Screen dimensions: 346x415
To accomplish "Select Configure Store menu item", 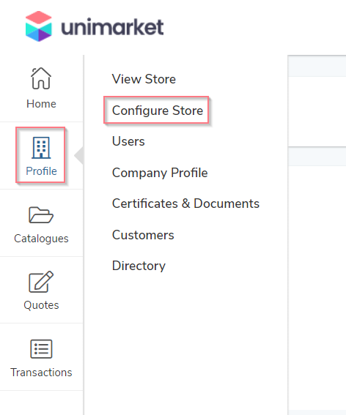I will click(158, 111).
